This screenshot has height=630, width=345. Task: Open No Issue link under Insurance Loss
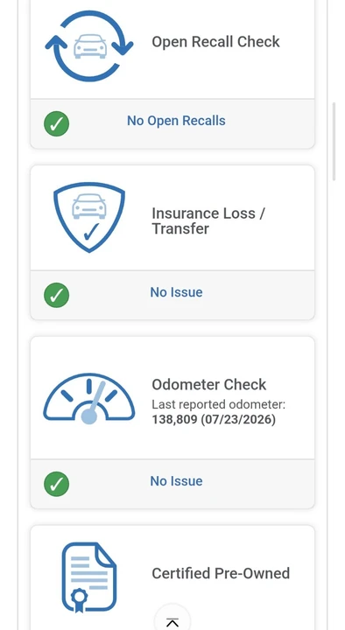click(x=176, y=292)
